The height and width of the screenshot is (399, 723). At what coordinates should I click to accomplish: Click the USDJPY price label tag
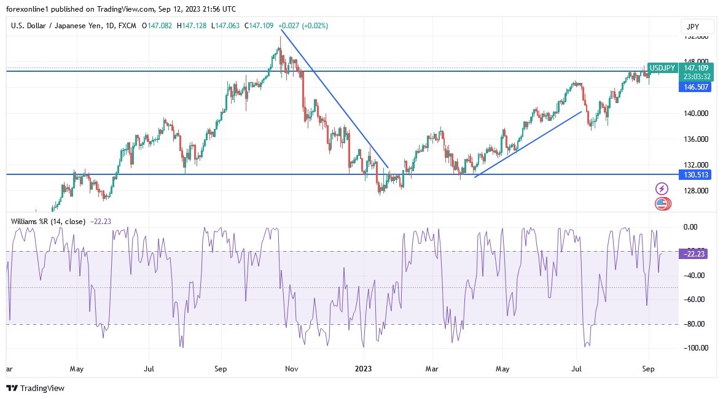click(663, 68)
